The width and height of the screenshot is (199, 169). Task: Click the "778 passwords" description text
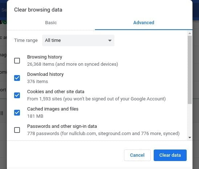point(103,134)
